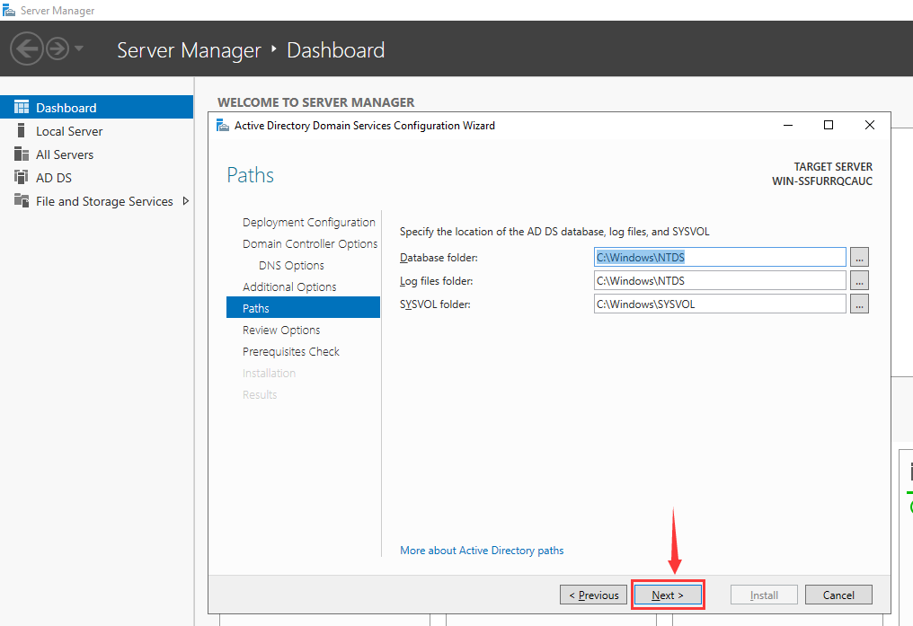Click into the Log files folder field
The image size is (913, 626).
tap(719, 281)
